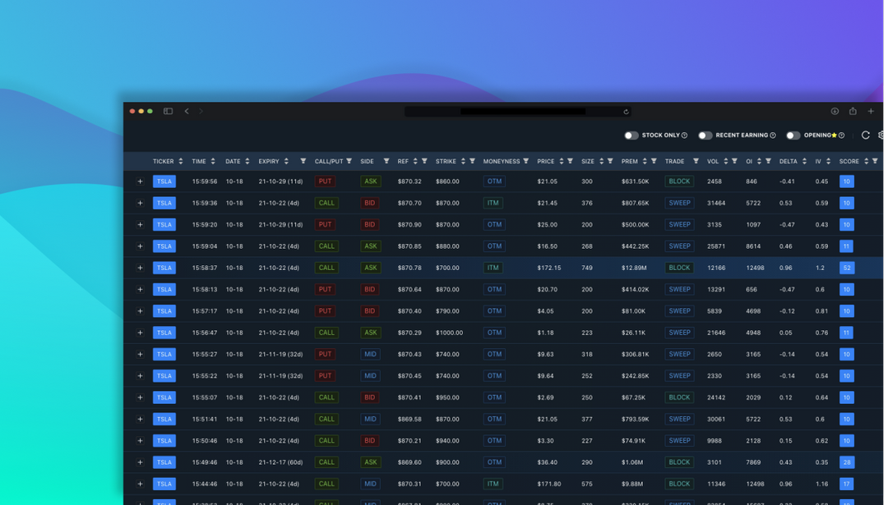This screenshot has width=888, height=505.
Task: Open the filter funnel for the PREM column
Action: 654,161
